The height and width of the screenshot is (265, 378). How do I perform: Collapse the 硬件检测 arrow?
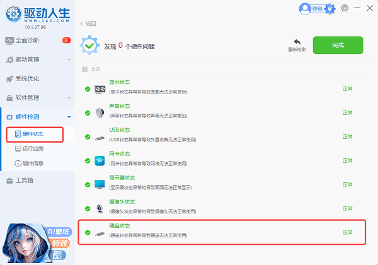69,117
